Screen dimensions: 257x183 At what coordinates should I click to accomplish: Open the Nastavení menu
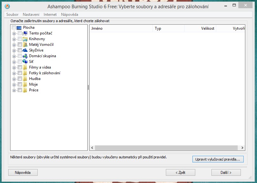coord(31,15)
